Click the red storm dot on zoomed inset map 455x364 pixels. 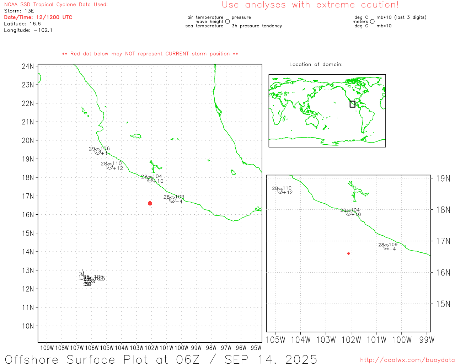(348, 253)
